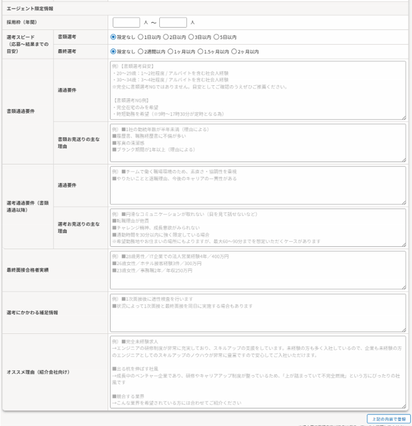Click the 選考にかかわる補足情報 text area
412x426 pixels.
(258, 312)
